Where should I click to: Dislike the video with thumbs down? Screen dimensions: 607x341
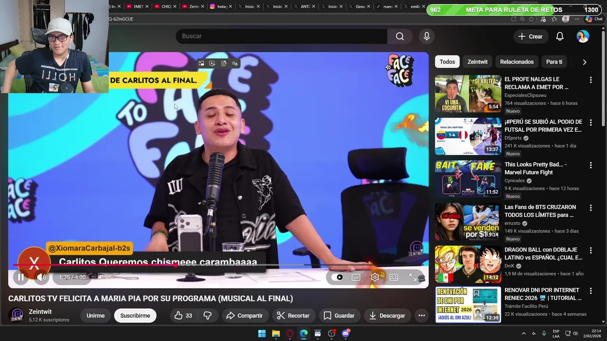click(x=208, y=315)
